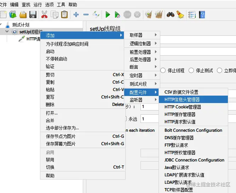Image resolution: width=236 pixels, height=193 pixels.
Task: Select the 停止线程 radio button
Action: (163, 70)
